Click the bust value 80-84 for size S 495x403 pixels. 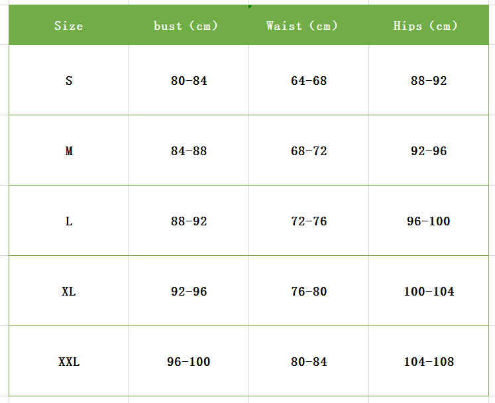[x=189, y=81]
